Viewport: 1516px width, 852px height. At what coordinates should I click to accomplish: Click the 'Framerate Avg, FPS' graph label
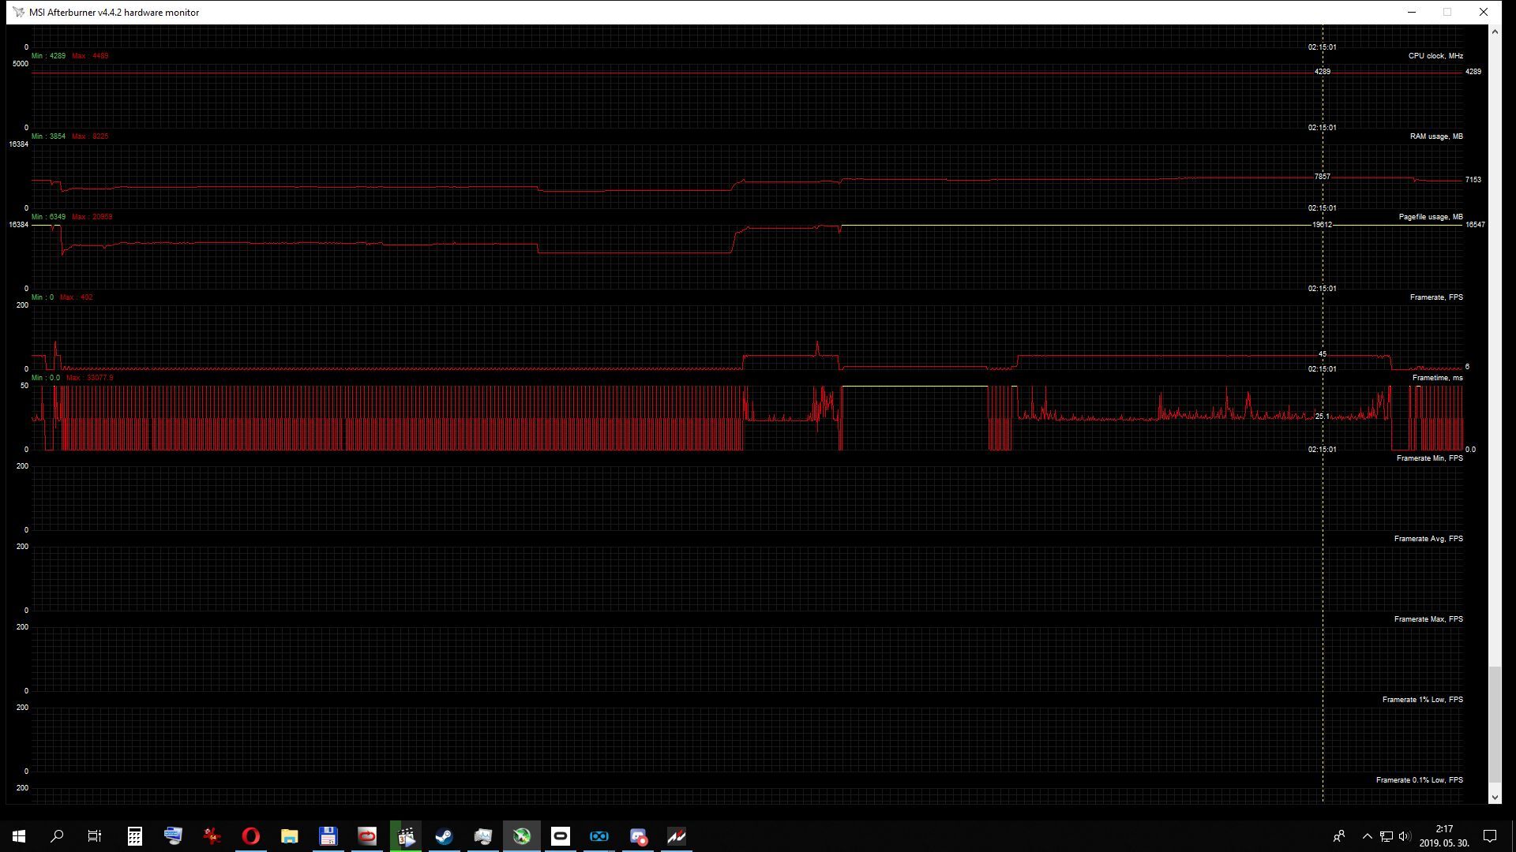click(1428, 539)
